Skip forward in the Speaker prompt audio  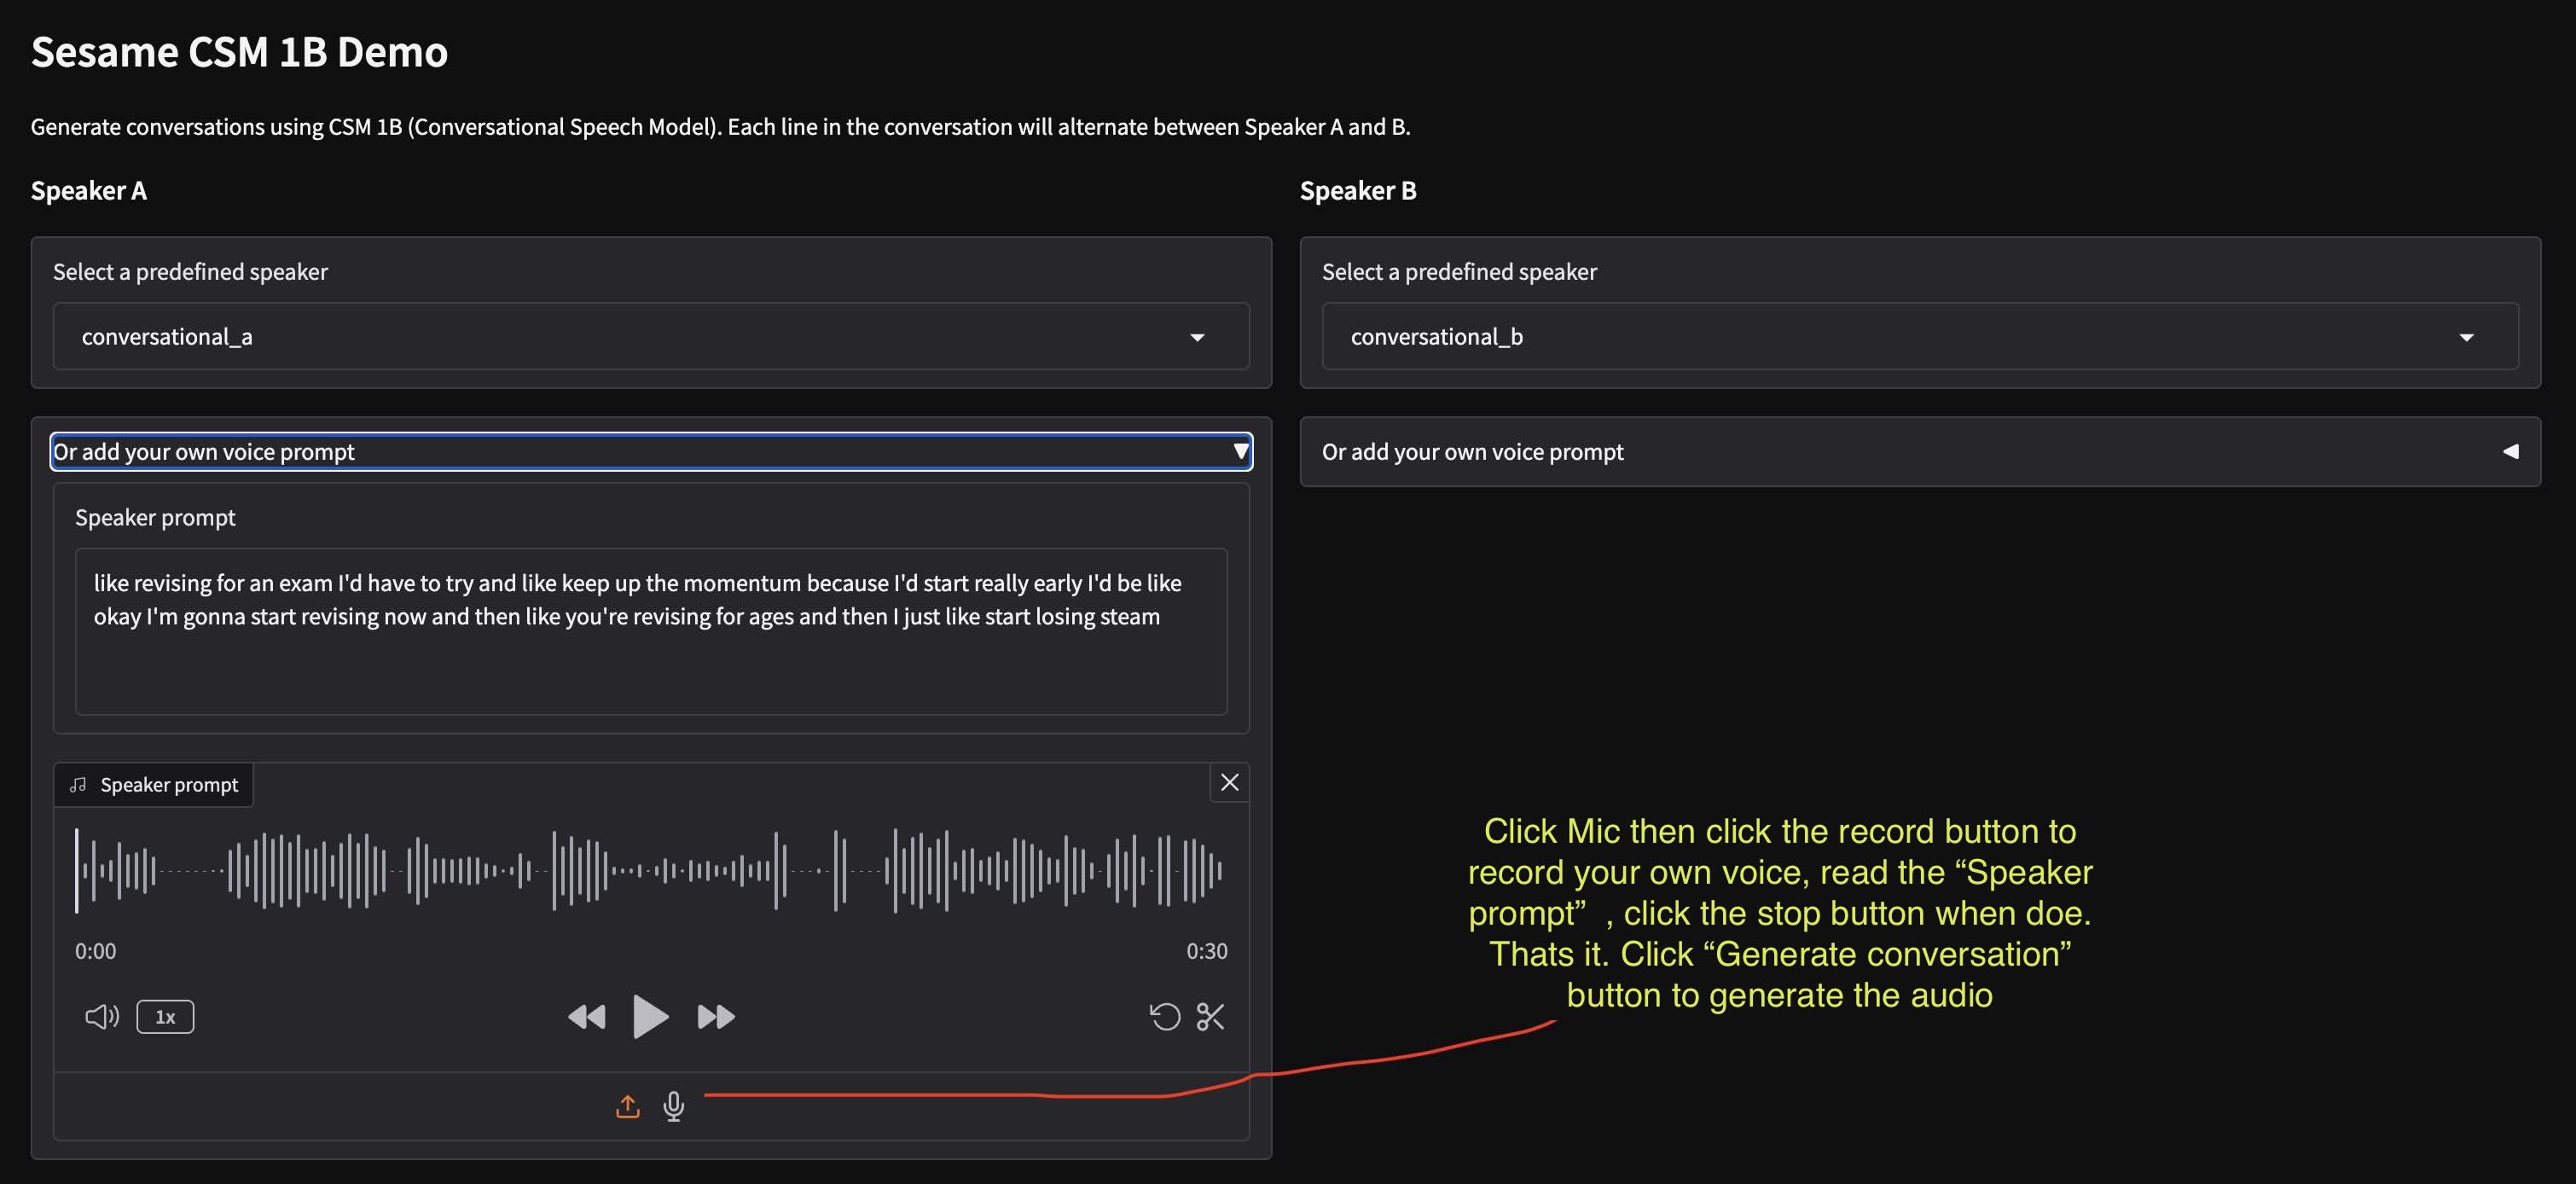pyautogui.click(x=715, y=1016)
